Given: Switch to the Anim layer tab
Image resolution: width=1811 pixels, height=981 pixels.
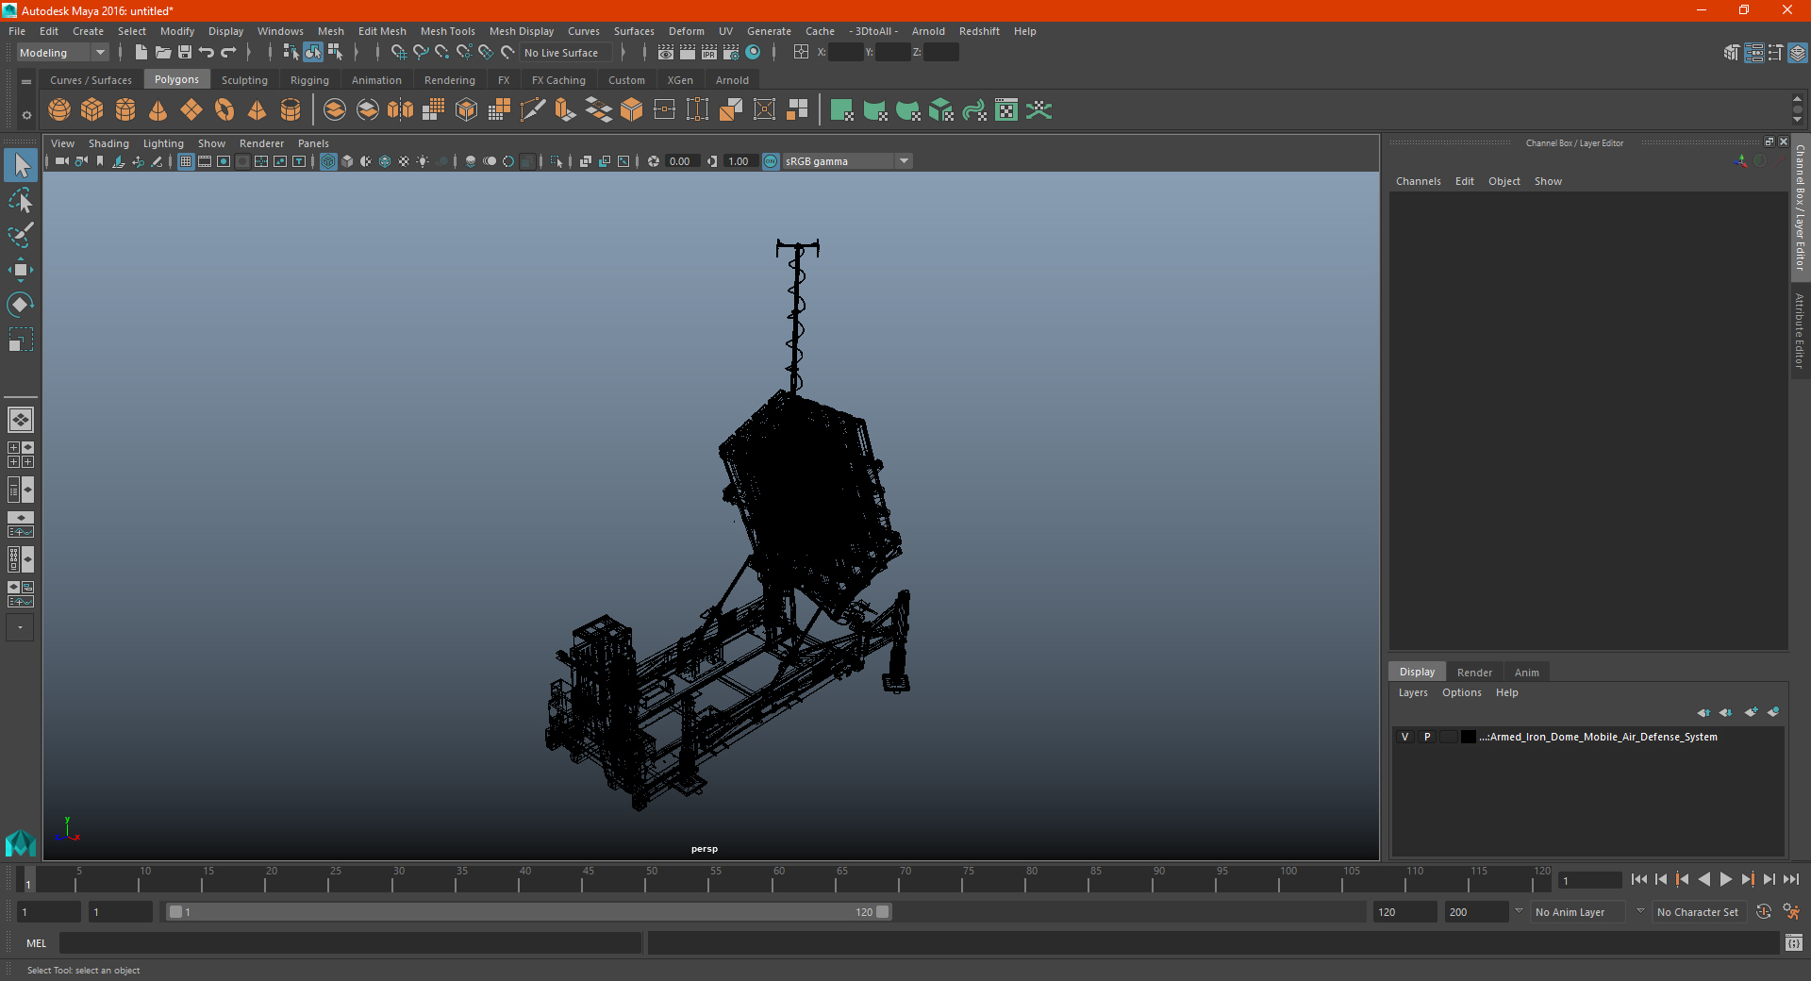Looking at the screenshot, I should (x=1526, y=673).
